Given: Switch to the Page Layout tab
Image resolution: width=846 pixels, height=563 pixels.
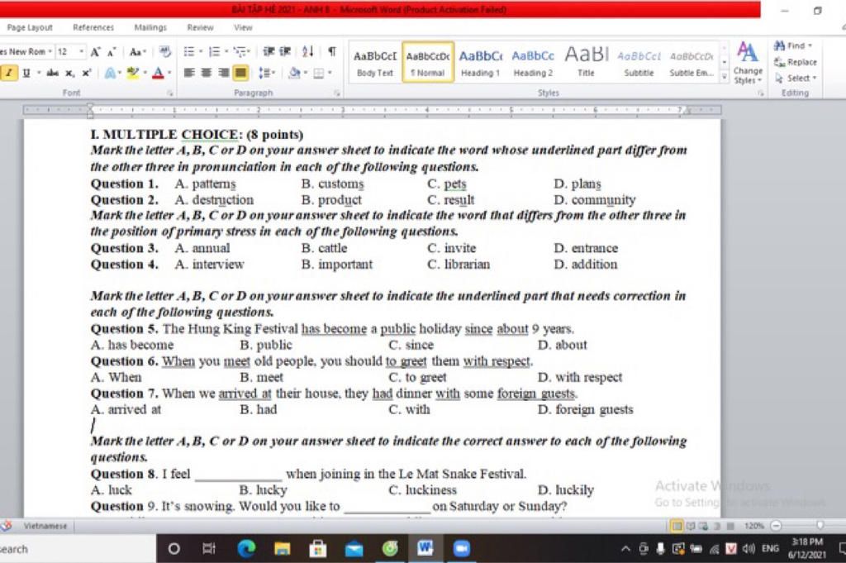Looking at the screenshot, I should (x=30, y=27).
